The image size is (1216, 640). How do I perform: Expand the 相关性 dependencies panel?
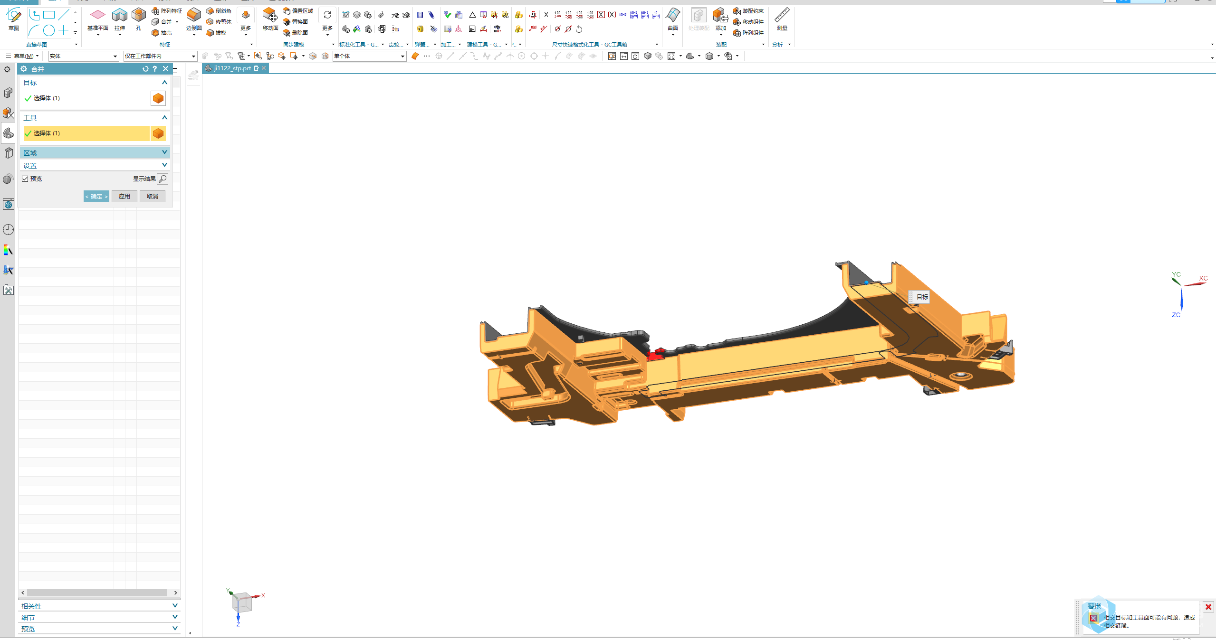click(x=175, y=606)
